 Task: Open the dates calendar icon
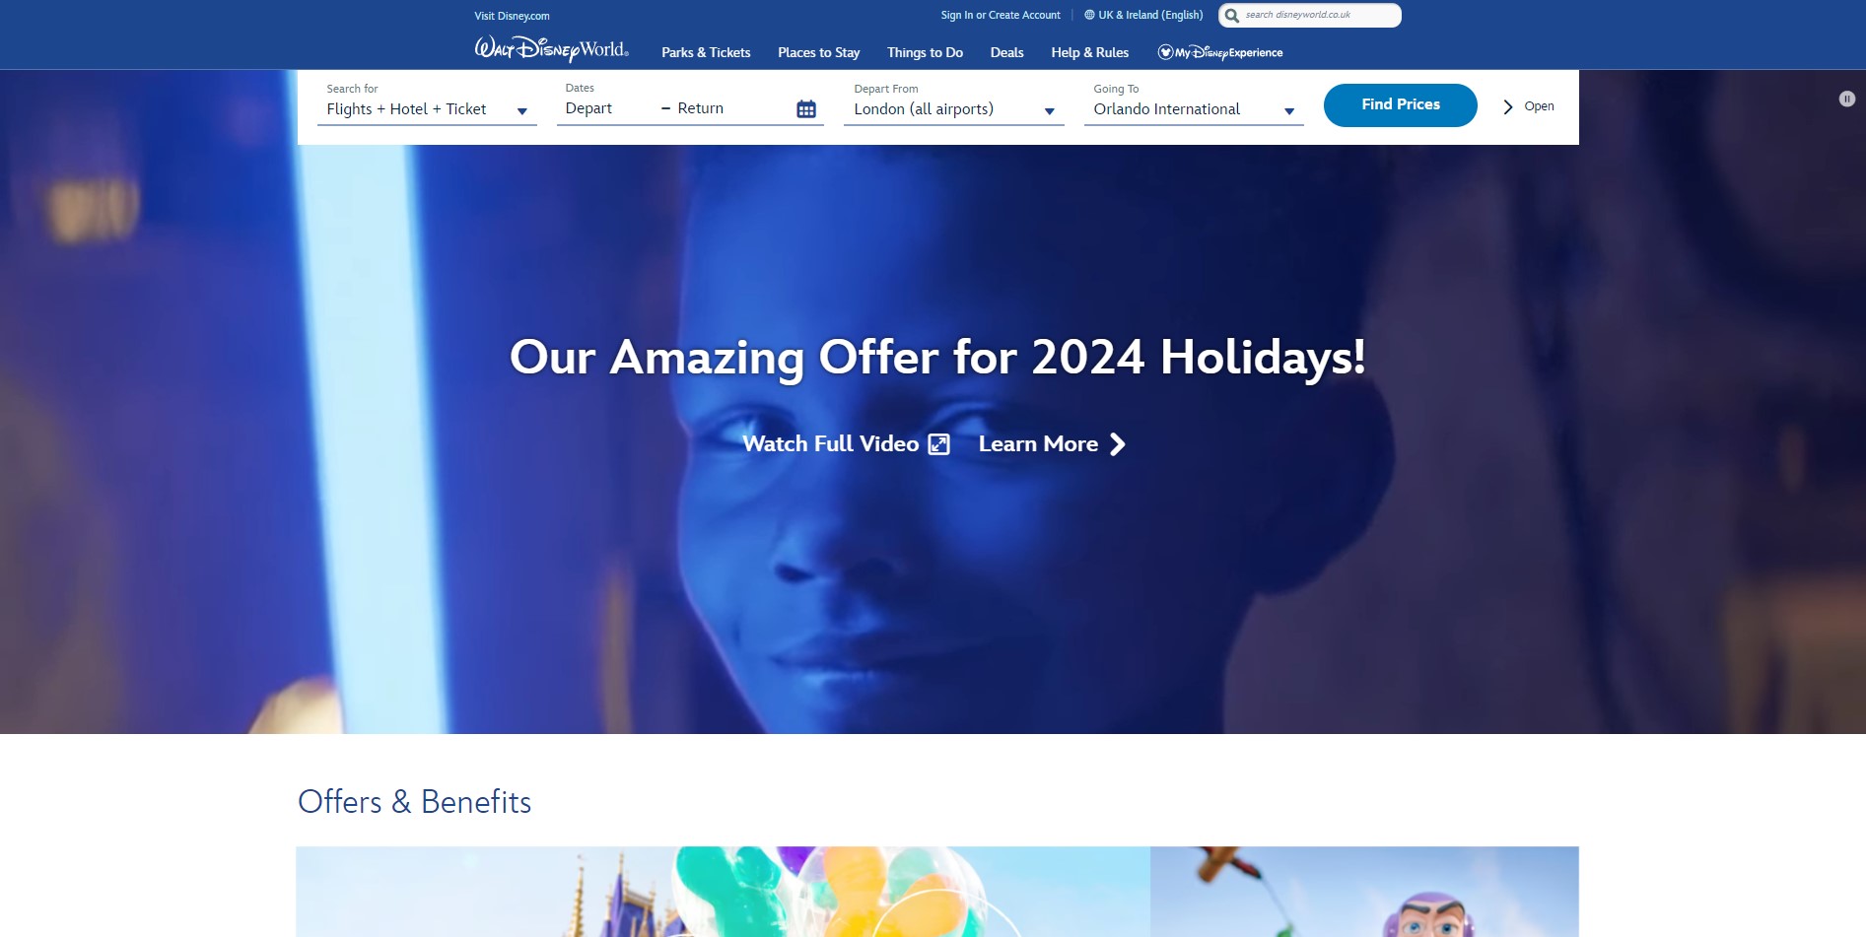[x=806, y=109]
